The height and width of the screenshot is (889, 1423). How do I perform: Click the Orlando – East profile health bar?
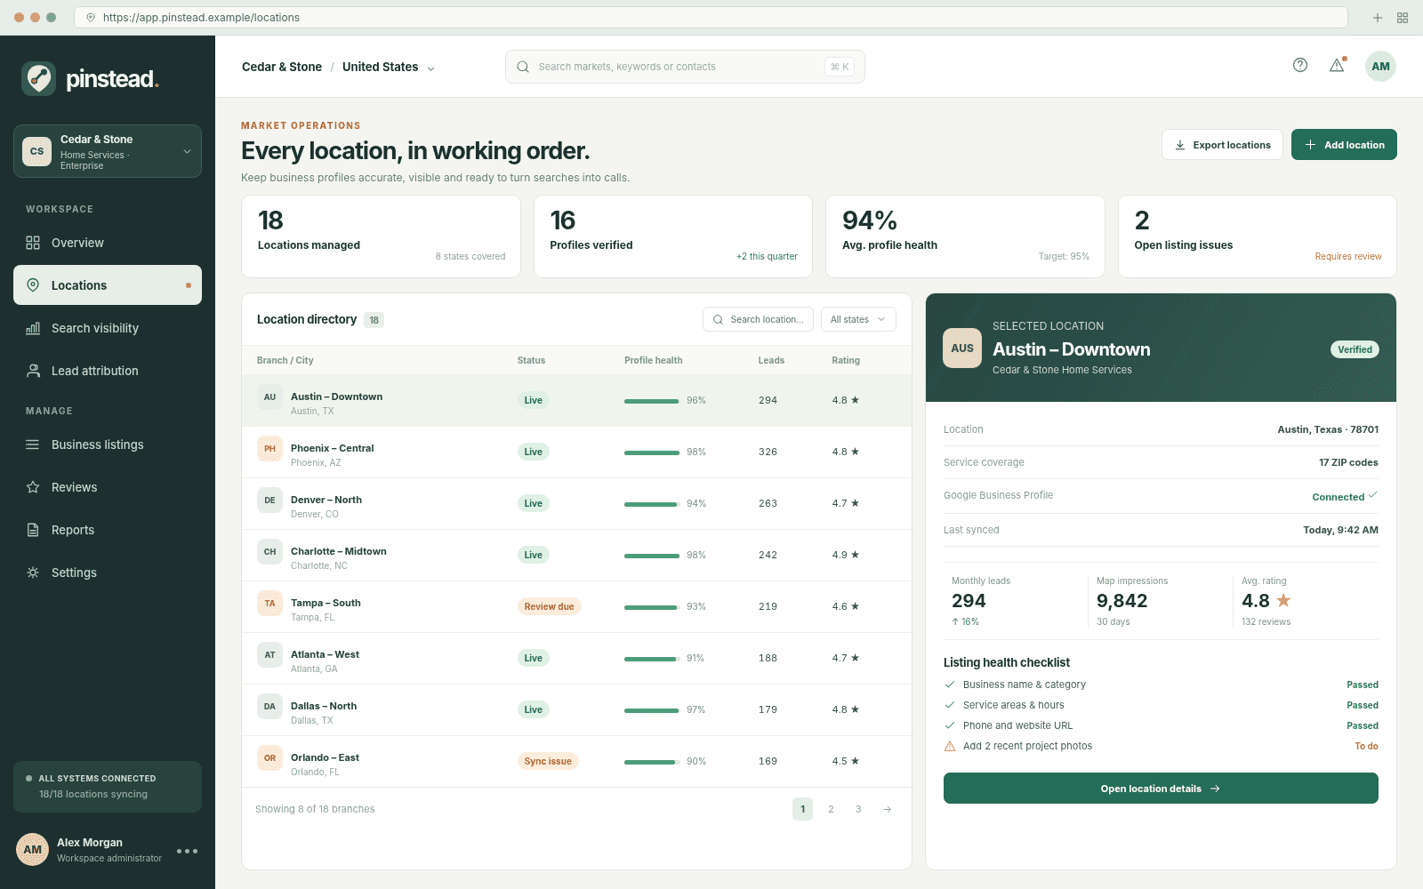pyautogui.click(x=652, y=762)
